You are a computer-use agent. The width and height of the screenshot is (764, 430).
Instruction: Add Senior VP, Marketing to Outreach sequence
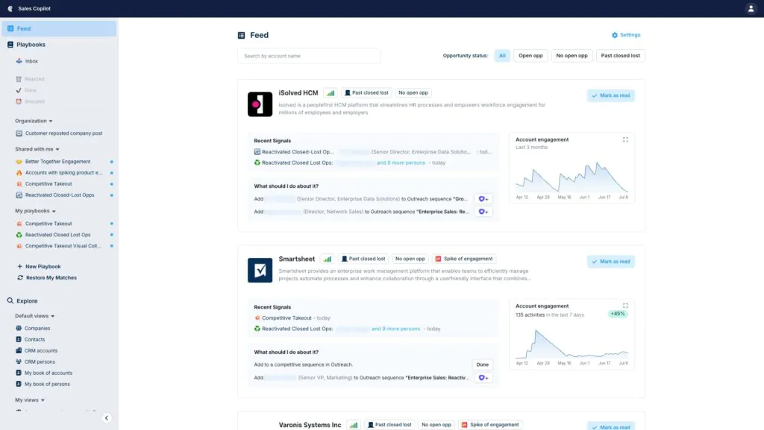(x=483, y=378)
